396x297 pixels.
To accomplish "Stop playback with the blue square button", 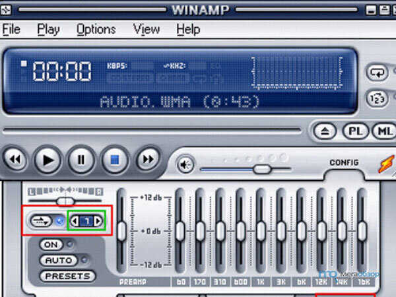I will click(115, 160).
